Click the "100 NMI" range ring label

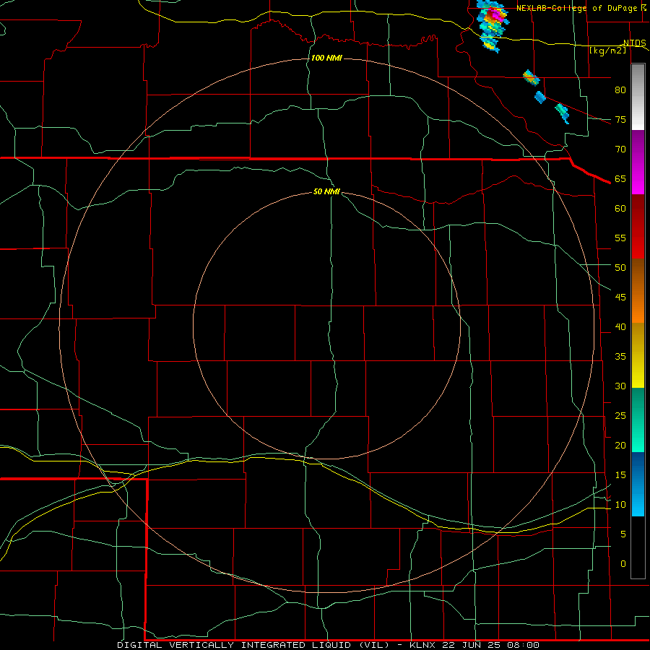pos(326,58)
